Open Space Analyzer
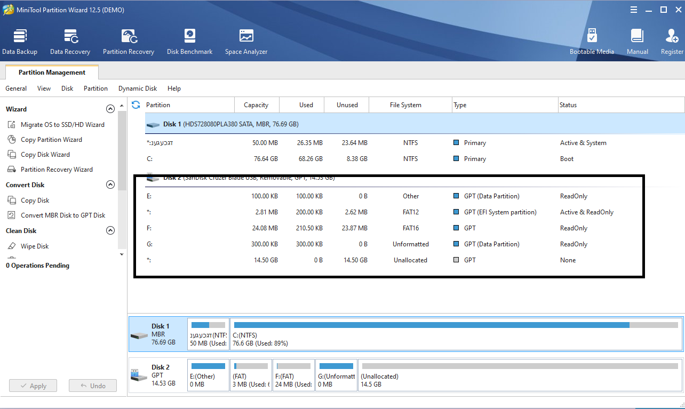Viewport: 685px width, 409px height. 246,42
